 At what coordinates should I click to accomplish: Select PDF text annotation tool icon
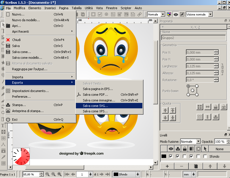[x=133, y=14]
